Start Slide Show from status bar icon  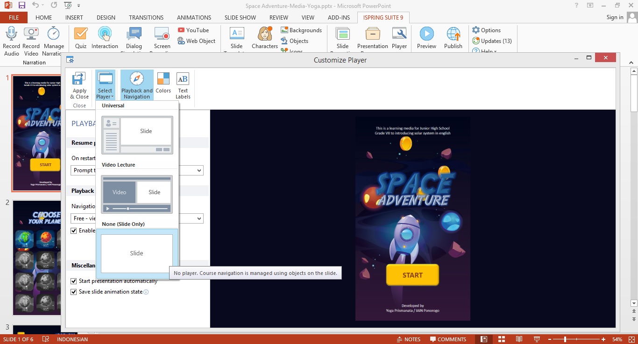tap(537, 339)
